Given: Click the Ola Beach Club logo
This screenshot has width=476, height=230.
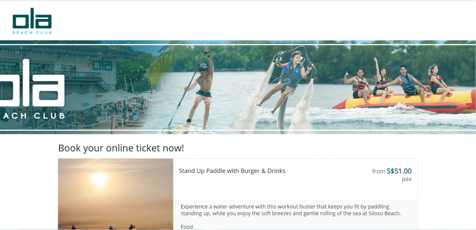Looking at the screenshot, I should click(32, 20).
